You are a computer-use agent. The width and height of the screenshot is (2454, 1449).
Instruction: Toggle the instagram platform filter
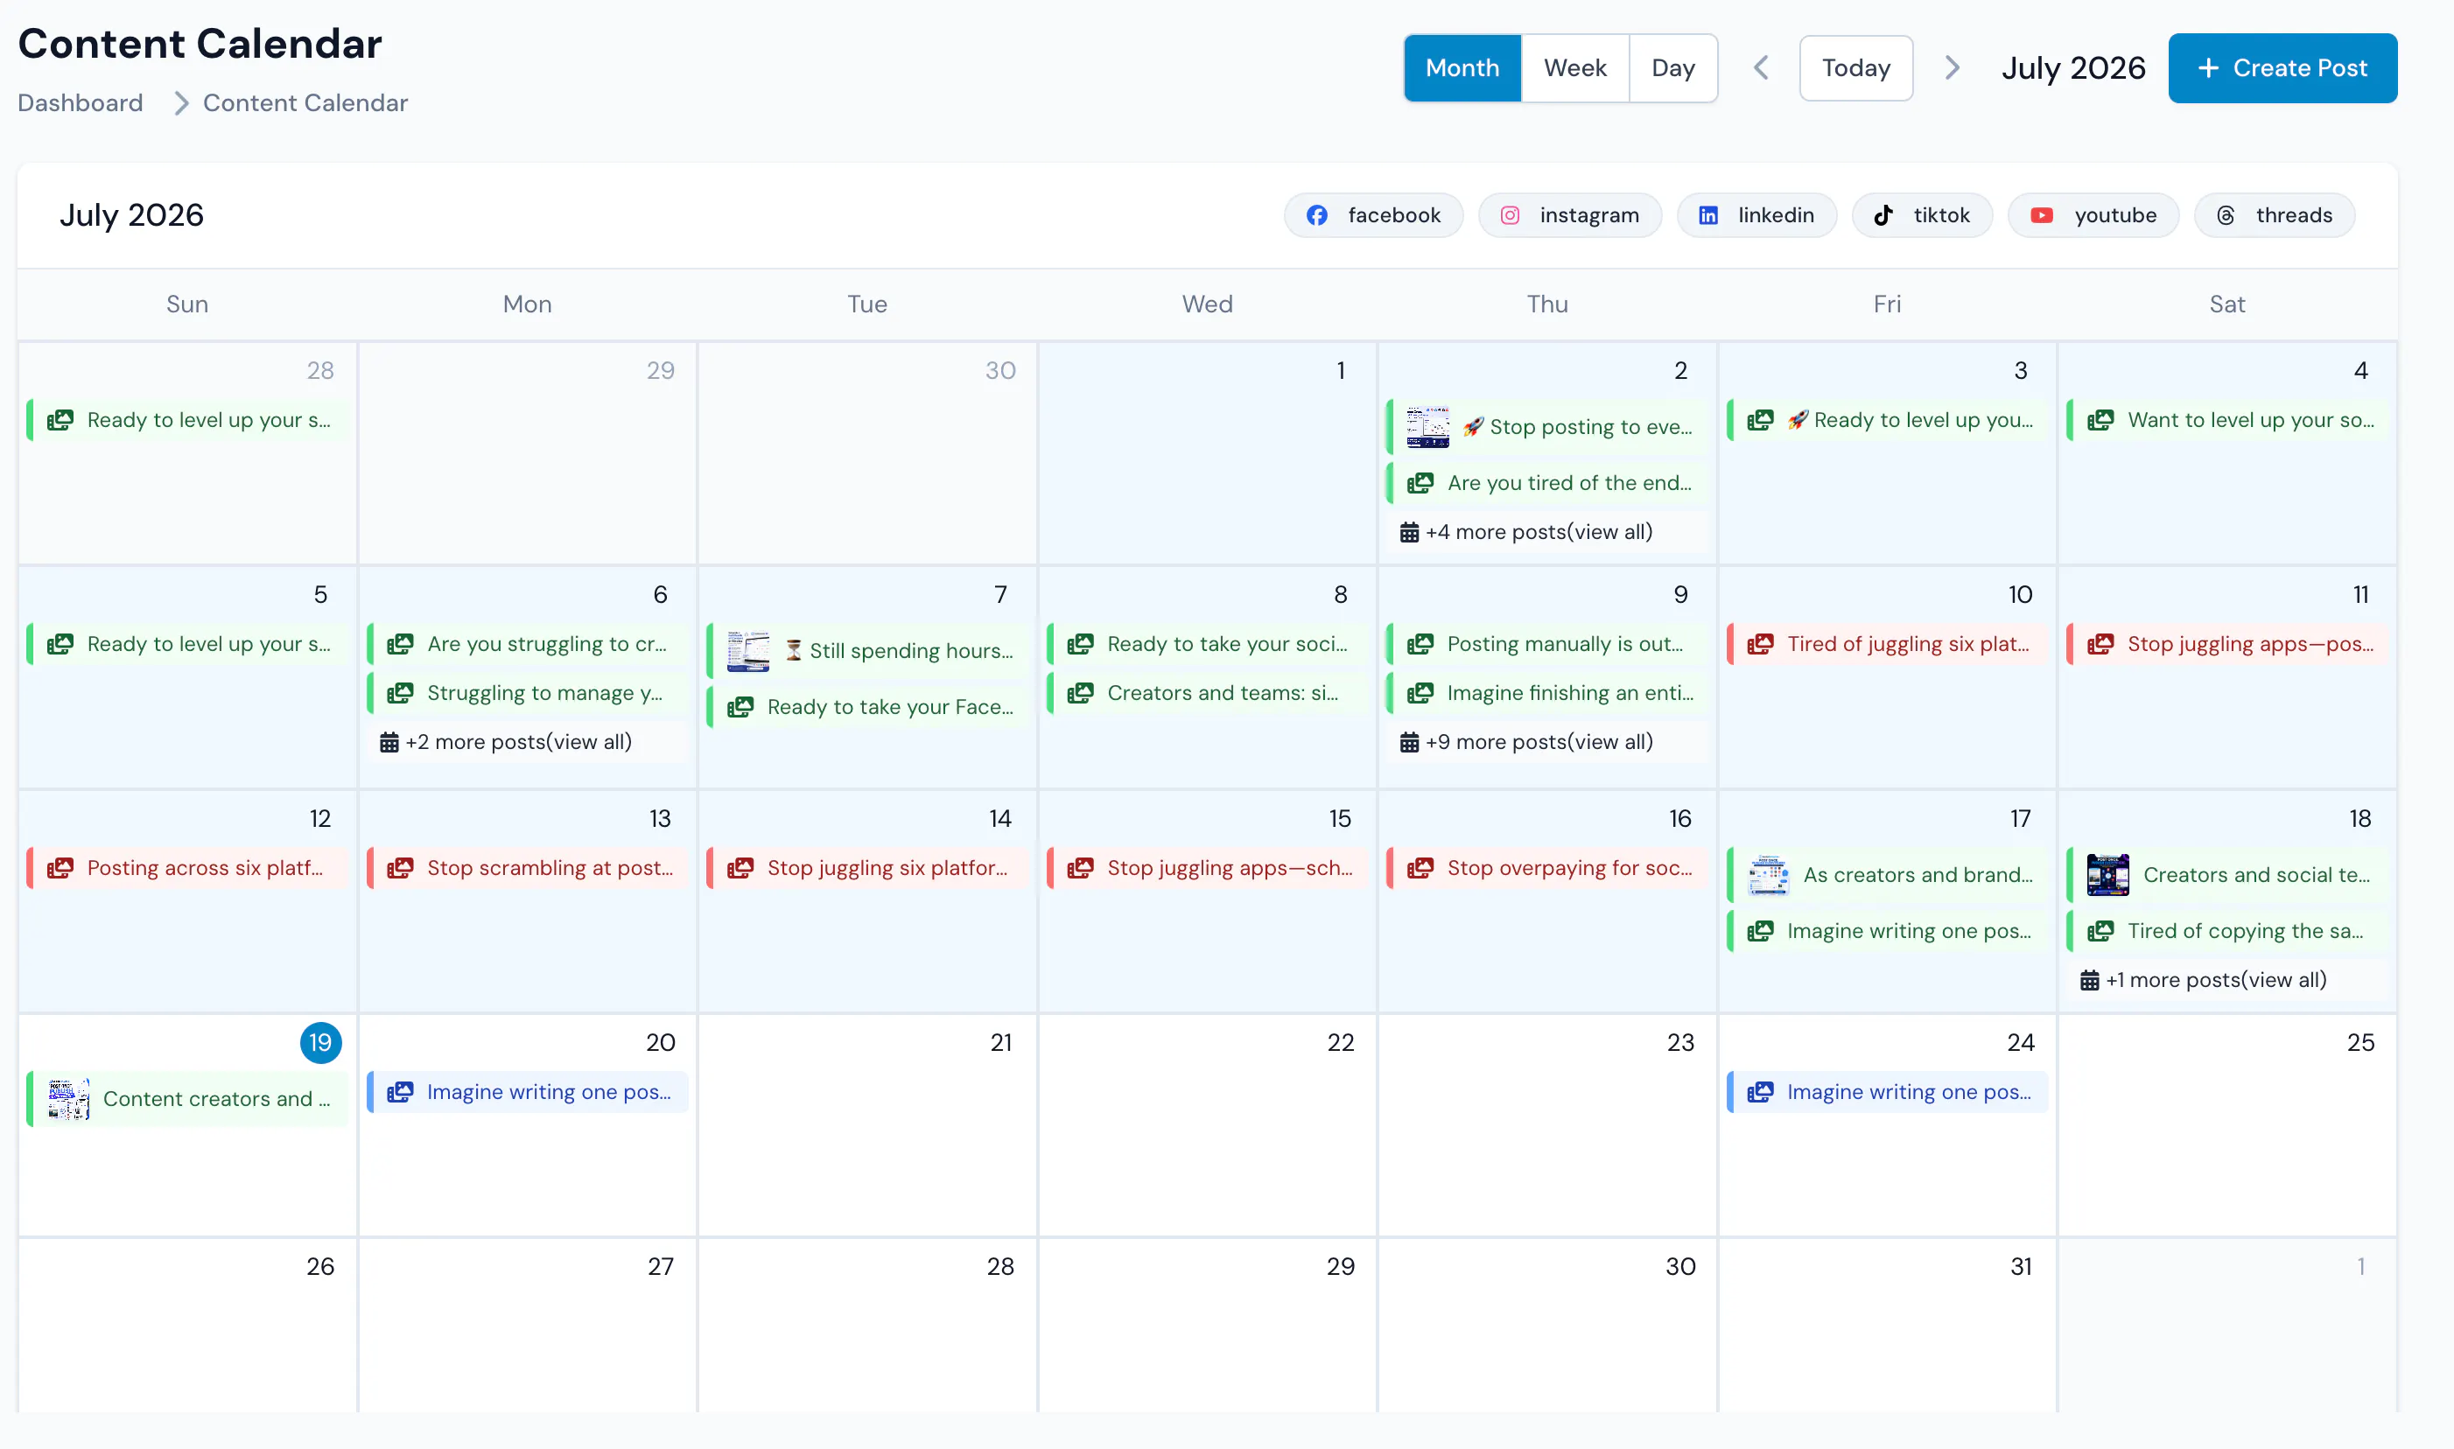(x=1568, y=214)
